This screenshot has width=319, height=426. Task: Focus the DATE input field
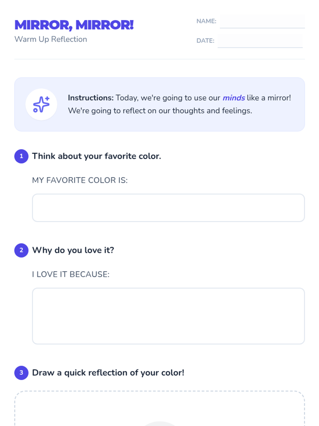point(260,41)
